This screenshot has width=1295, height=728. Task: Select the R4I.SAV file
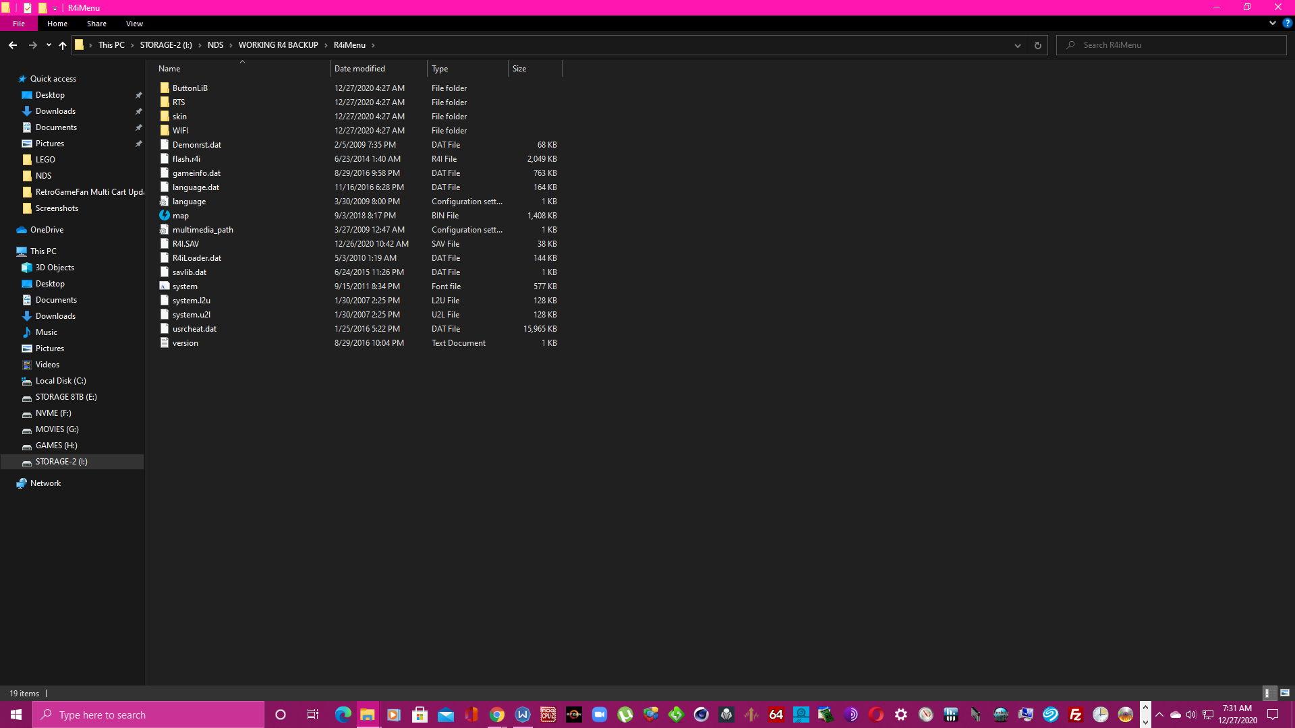tap(185, 244)
